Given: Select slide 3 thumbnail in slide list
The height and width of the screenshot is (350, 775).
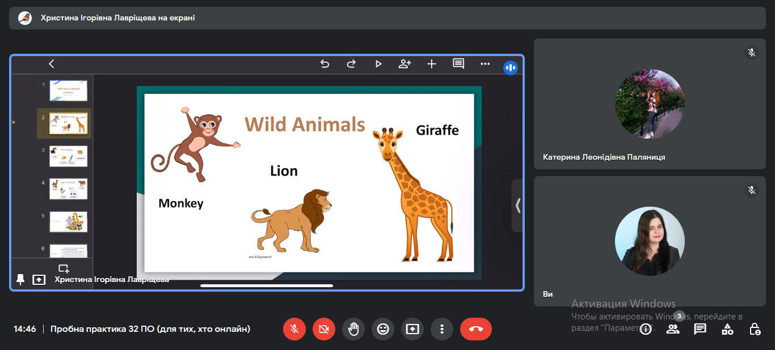Looking at the screenshot, I should [69, 156].
